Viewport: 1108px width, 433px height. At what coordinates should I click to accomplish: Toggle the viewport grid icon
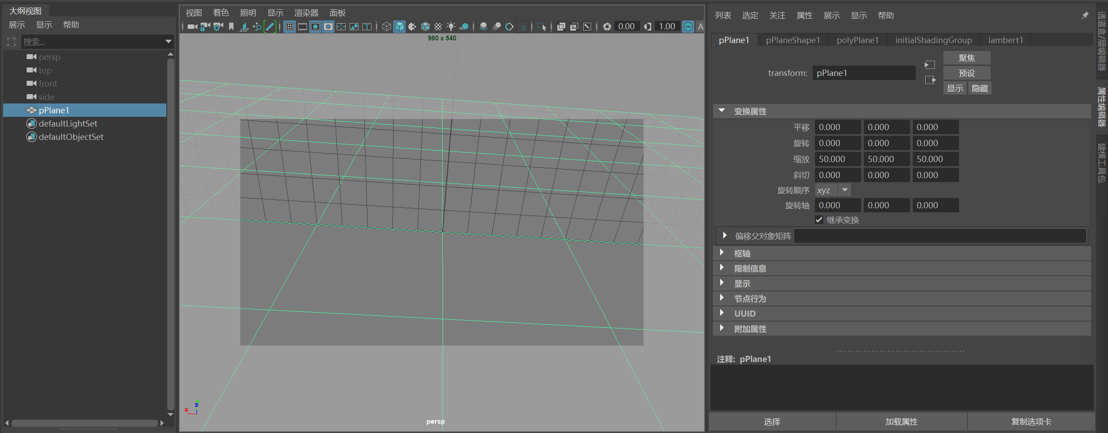coord(290,27)
